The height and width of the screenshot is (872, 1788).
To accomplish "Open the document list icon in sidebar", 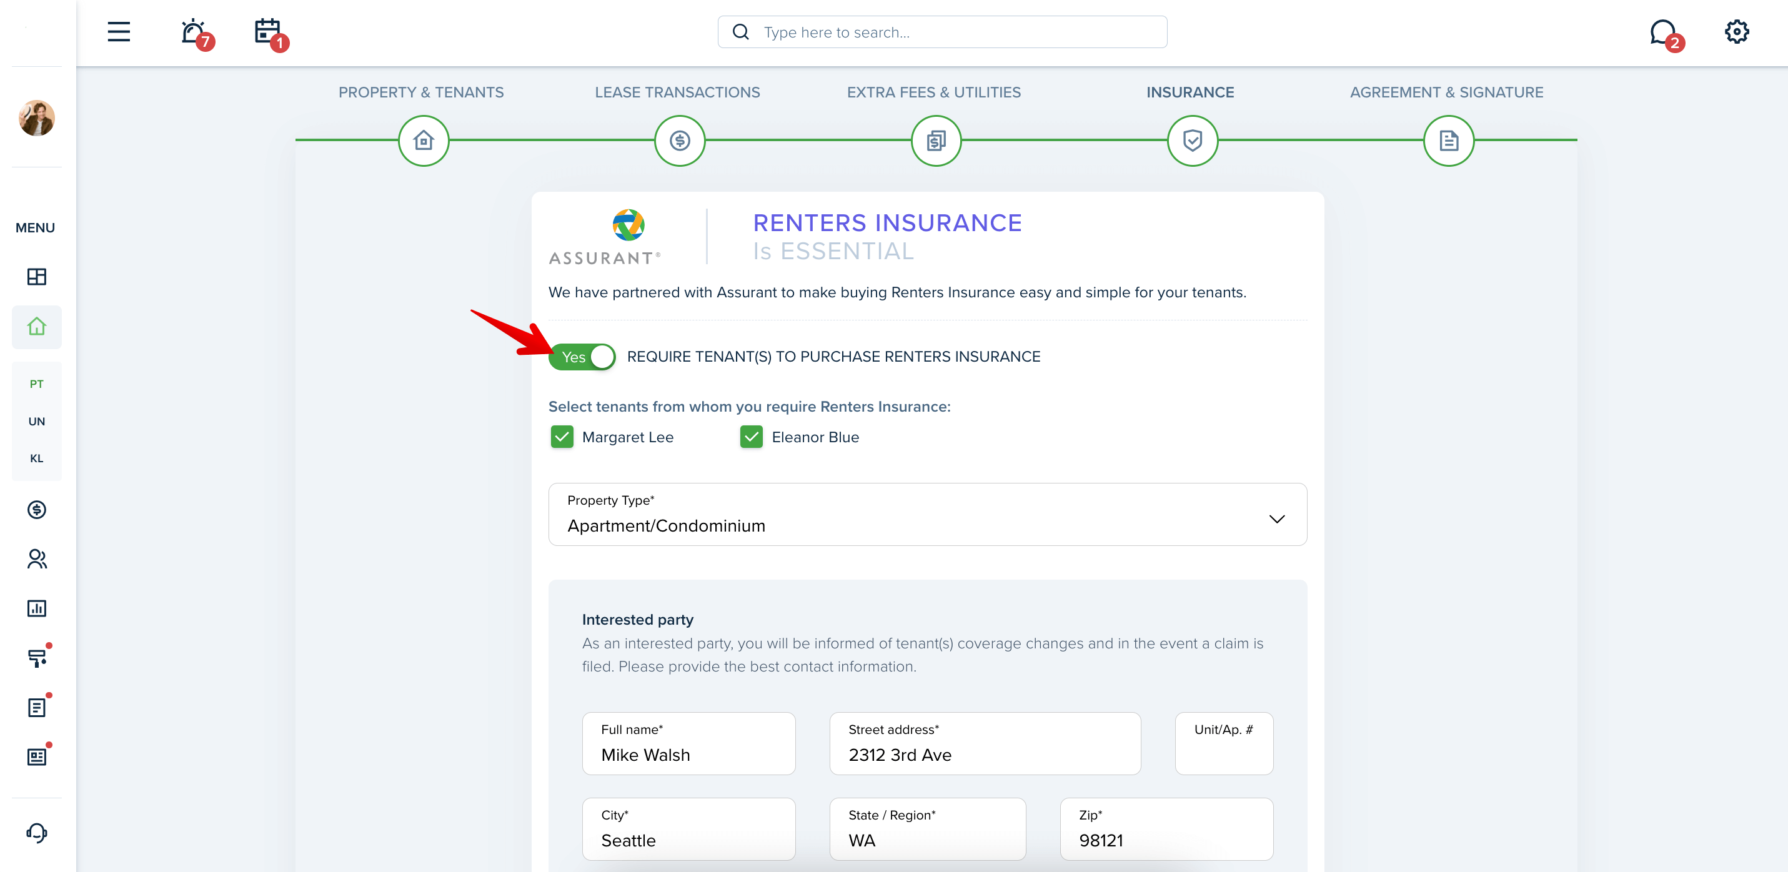I will click(x=38, y=706).
